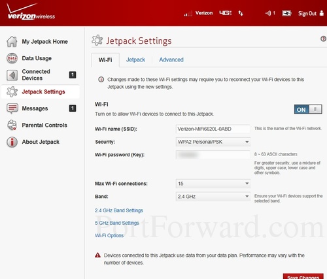The width and height of the screenshot is (327, 279).
Task: Open Parental Controls icon in sidebar
Action: (12, 125)
